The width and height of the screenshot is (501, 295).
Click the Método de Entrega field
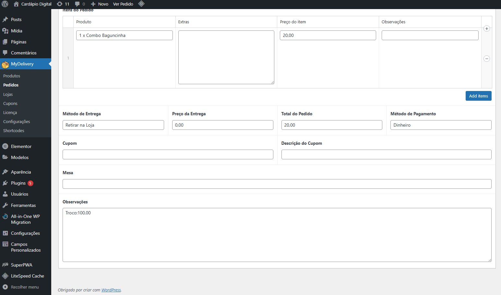[113, 125]
